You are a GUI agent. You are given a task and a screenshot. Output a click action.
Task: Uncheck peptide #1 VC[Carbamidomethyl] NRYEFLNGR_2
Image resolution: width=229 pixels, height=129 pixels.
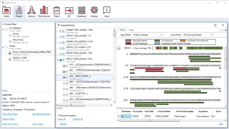click(64, 66)
